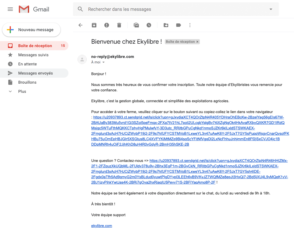
Task: Archive this email
Action: coord(94,25)
